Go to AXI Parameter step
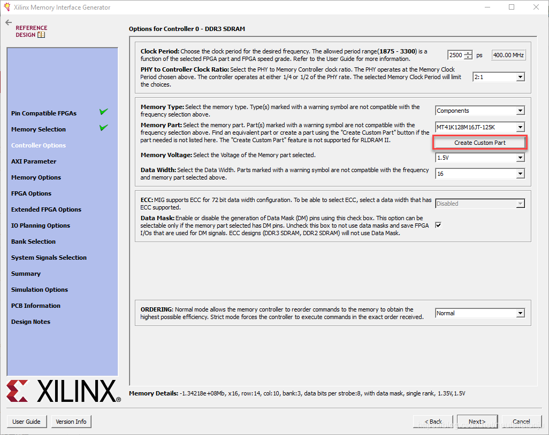This screenshot has width=549, height=435. [34, 161]
